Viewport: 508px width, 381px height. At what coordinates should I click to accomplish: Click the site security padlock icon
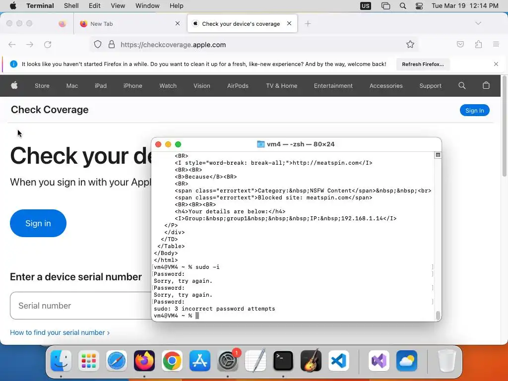coord(112,44)
